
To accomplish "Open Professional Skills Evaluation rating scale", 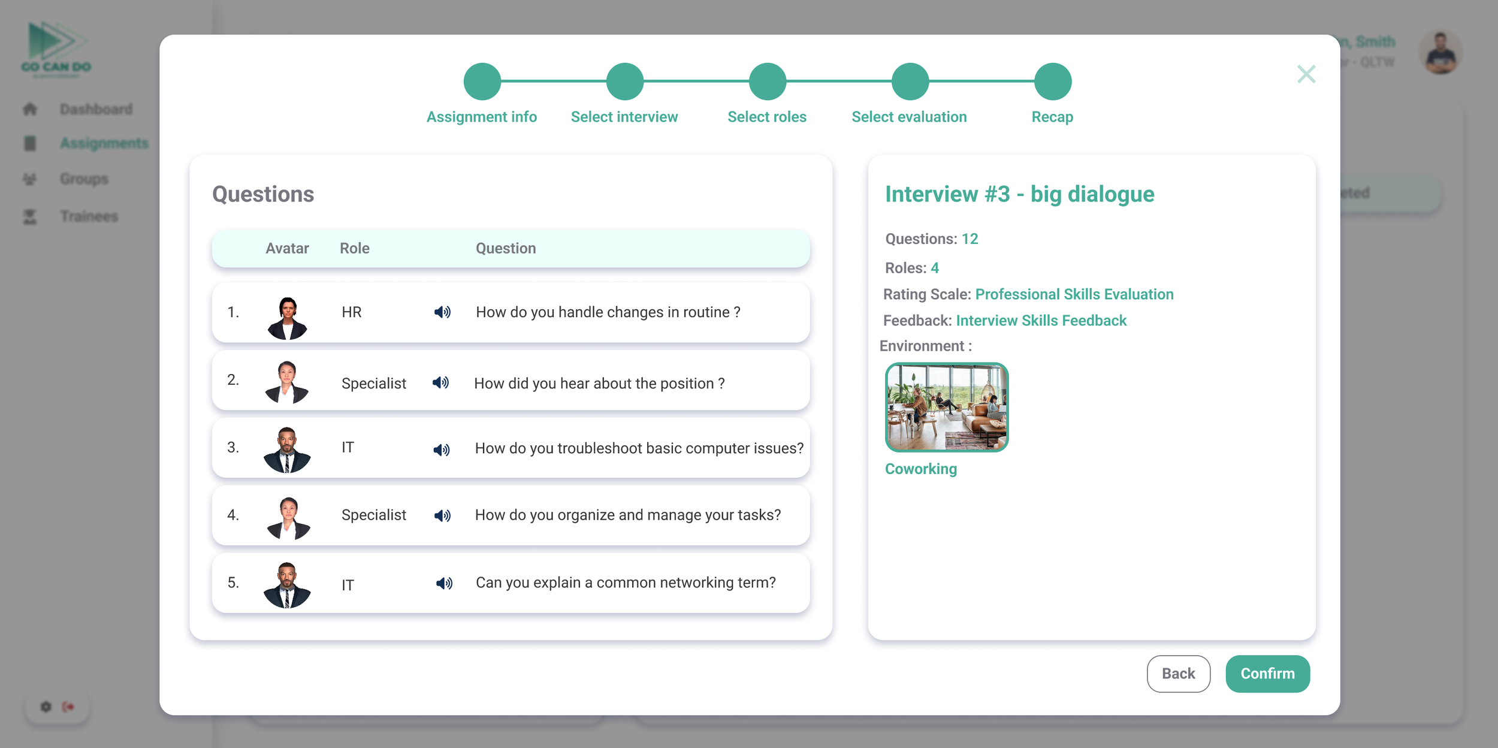I will coord(1074,294).
